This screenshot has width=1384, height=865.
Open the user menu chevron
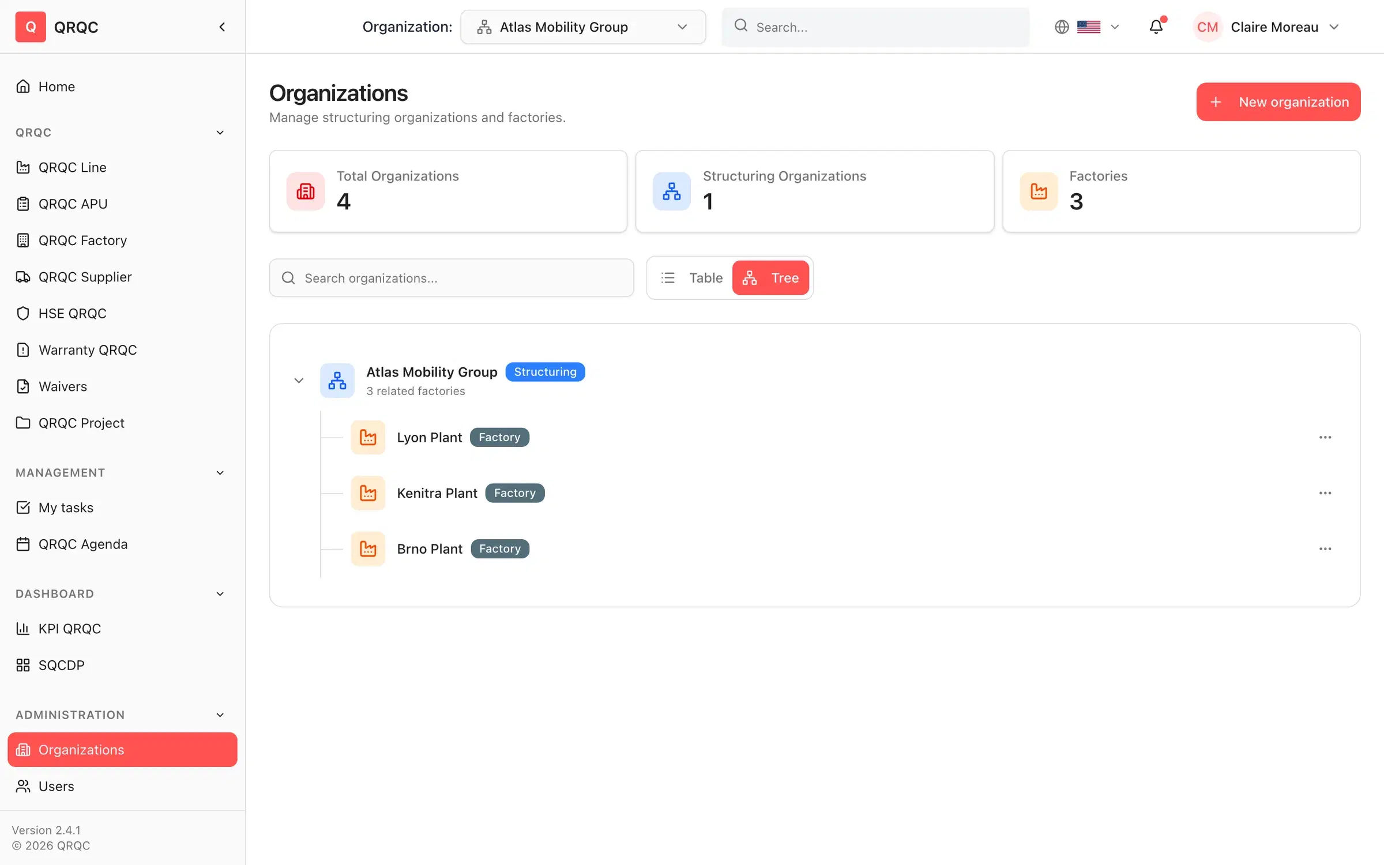tap(1334, 27)
